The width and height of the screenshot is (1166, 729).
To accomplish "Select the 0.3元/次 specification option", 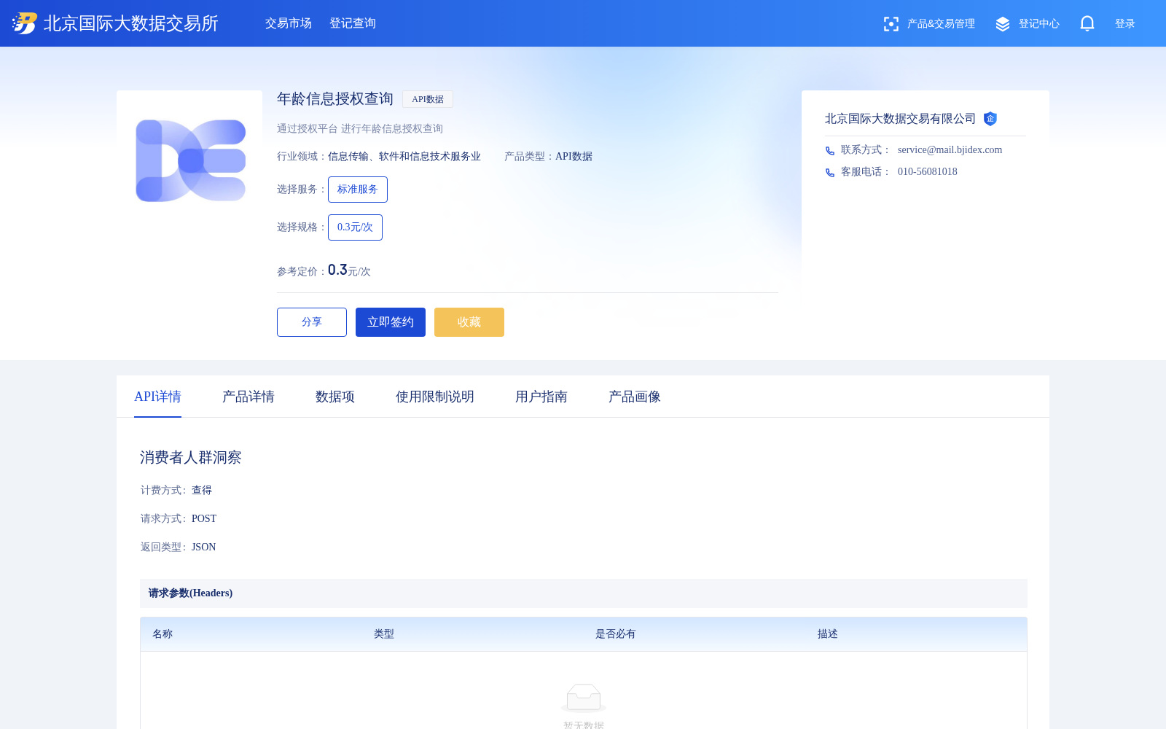I will 355,227.
